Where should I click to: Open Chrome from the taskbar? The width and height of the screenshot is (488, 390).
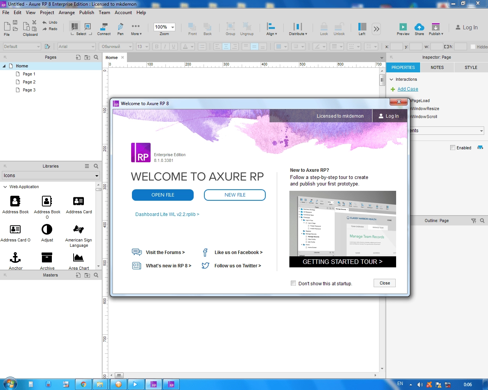click(83, 384)
